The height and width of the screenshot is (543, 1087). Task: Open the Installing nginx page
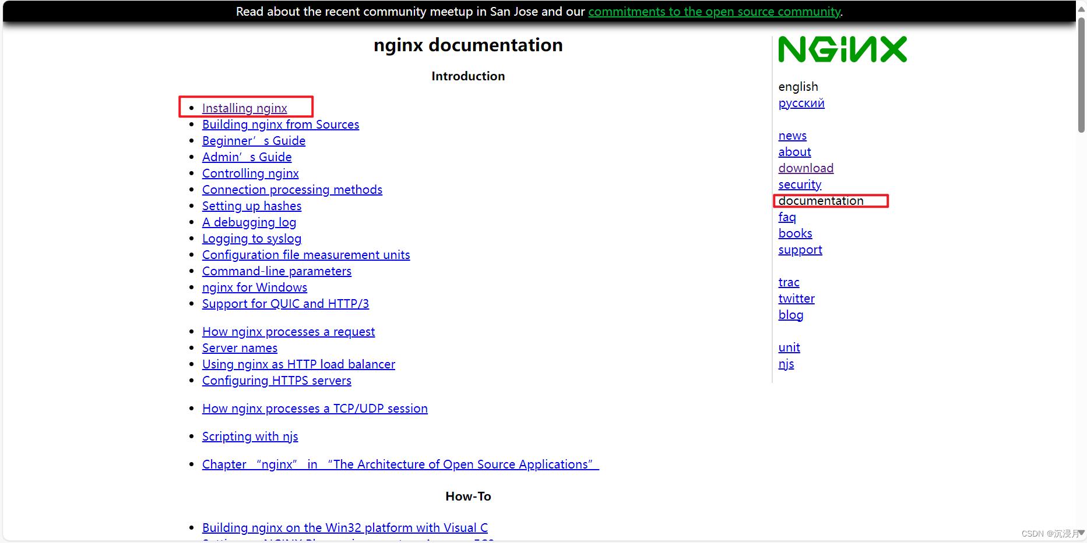pos(244,108)
